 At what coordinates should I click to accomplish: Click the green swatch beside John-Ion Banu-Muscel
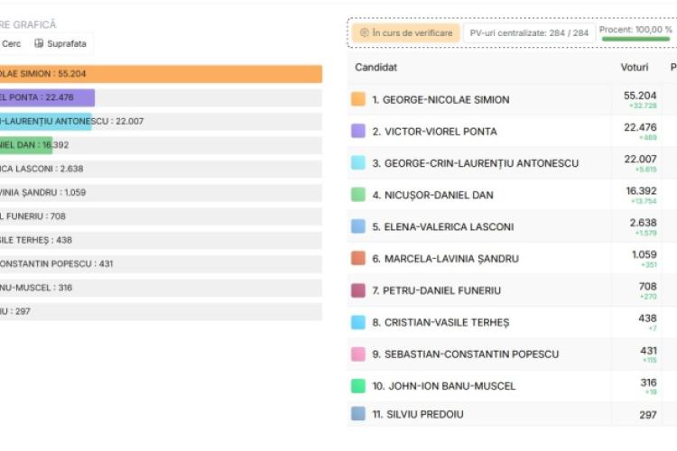pyautogui.click(x=358, y=385)
